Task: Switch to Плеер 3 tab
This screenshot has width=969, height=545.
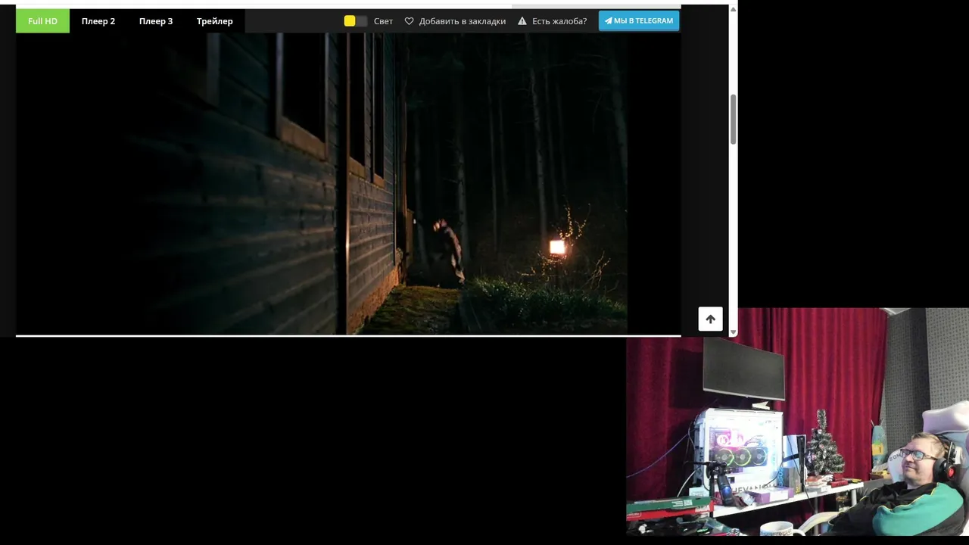Action: click(156, 21)
